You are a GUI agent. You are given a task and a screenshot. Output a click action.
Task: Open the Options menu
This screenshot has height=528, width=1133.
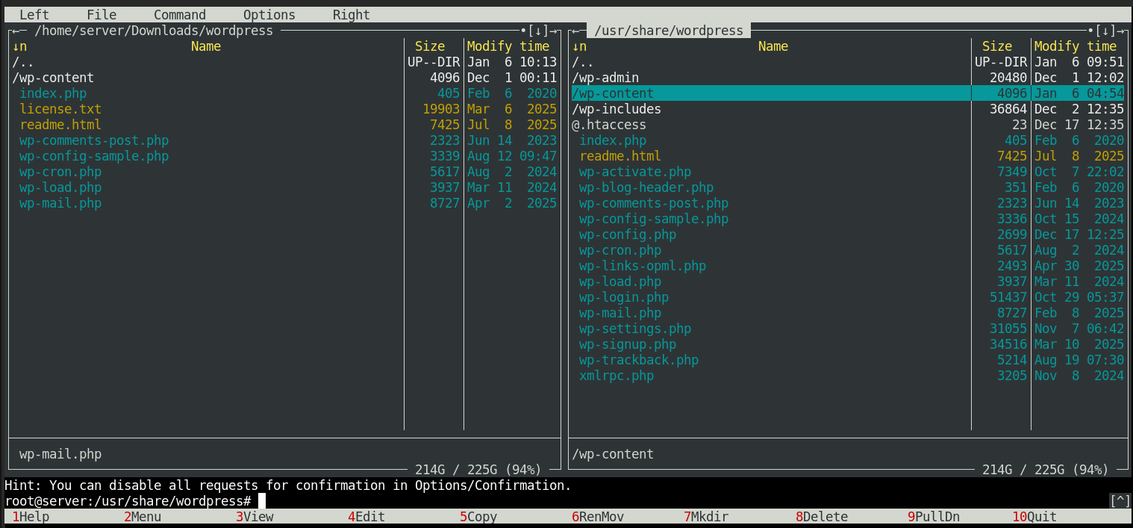pos(269,15)
